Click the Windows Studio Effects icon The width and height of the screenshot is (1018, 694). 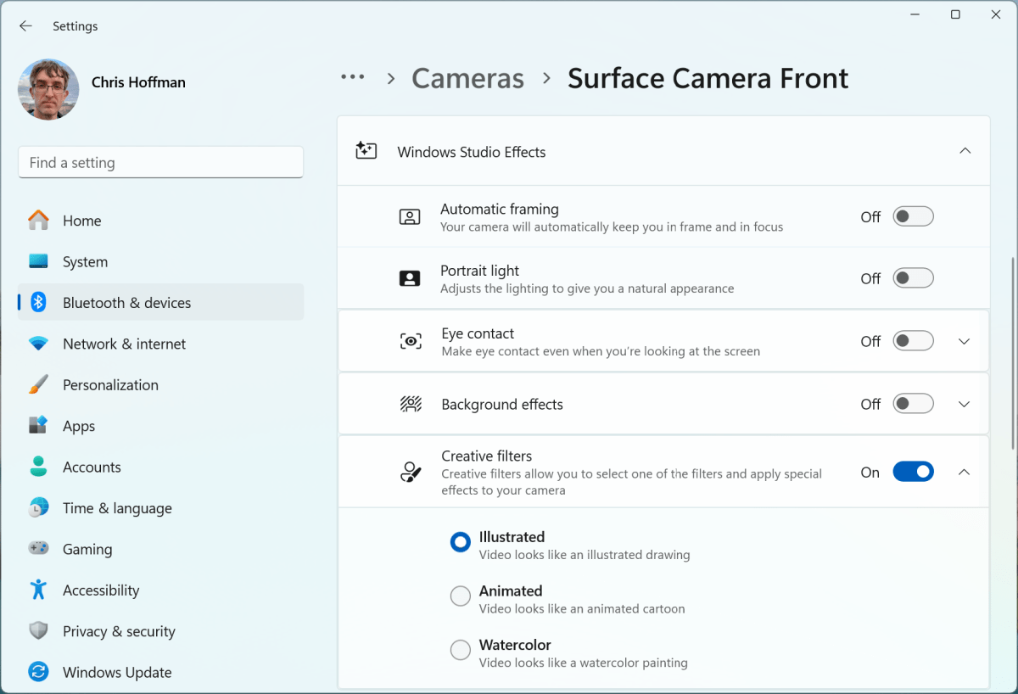[366, 149]
